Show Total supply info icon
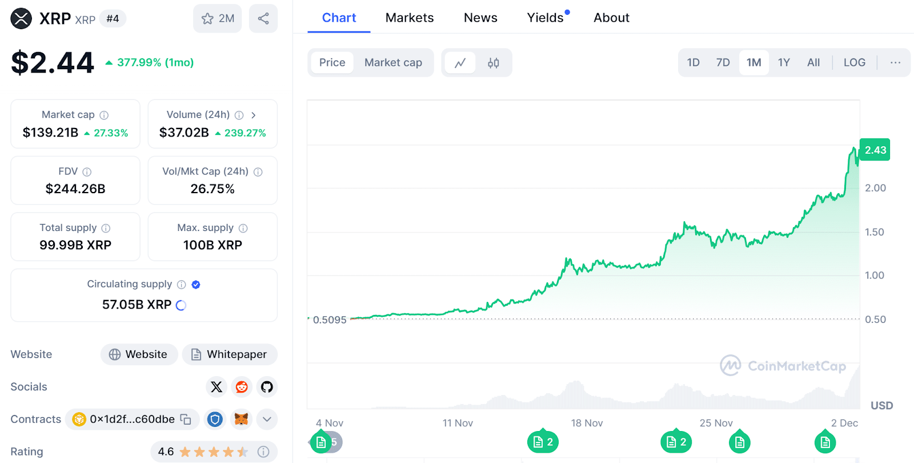Viewport: 914px width, 463px height. coord(106,228)
